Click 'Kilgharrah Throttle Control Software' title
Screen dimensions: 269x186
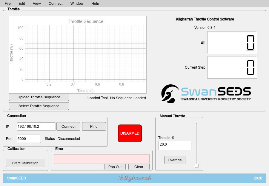[x=205, y=19]
